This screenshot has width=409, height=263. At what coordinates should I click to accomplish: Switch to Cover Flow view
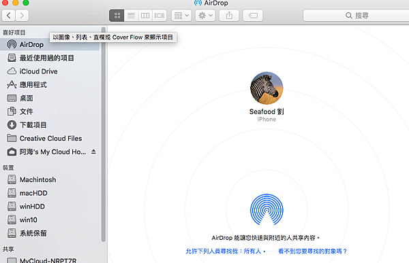(x=160, y=16)
